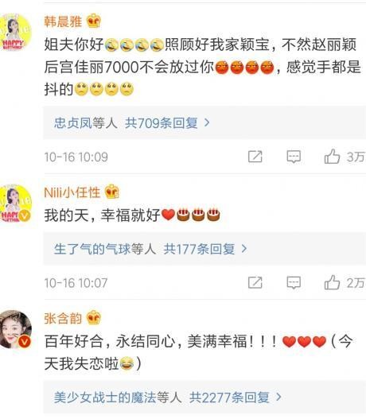The height and width of the screenshot is (419, 366).
Task: Open 张含韵's profile avatar
Action: (15, 330)
